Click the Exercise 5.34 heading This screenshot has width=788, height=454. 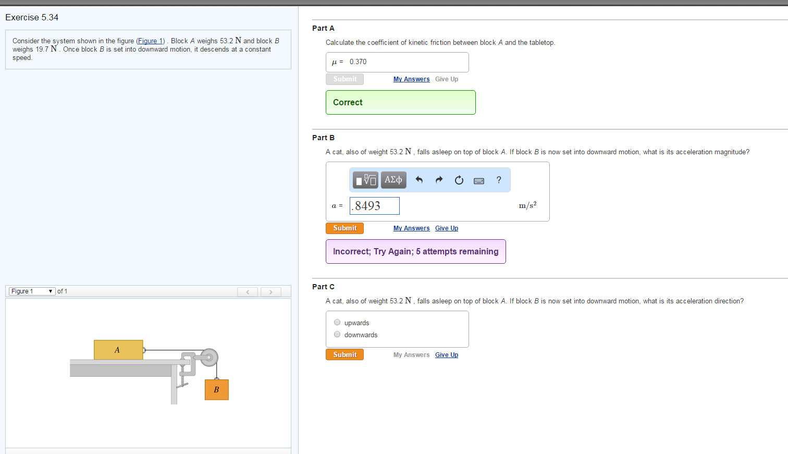tap(32, 18)
